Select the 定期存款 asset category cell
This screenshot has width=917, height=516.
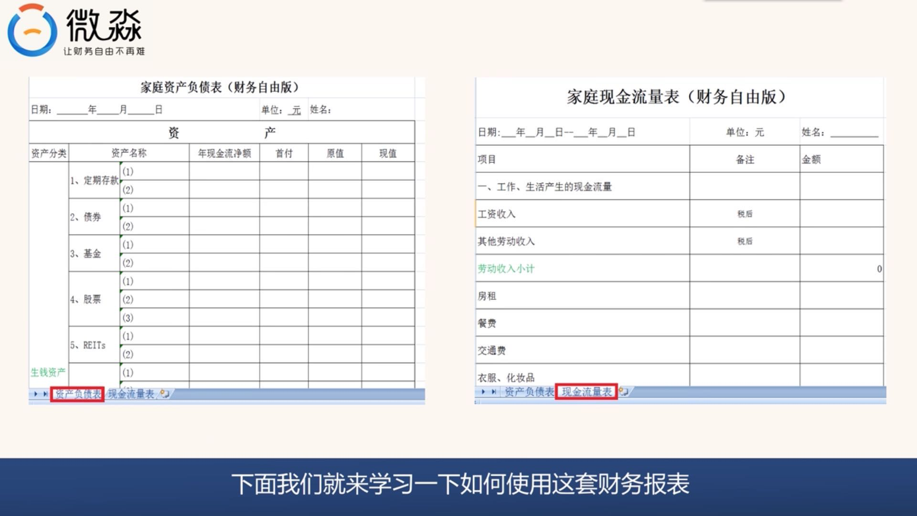click(x=94, y=180)
